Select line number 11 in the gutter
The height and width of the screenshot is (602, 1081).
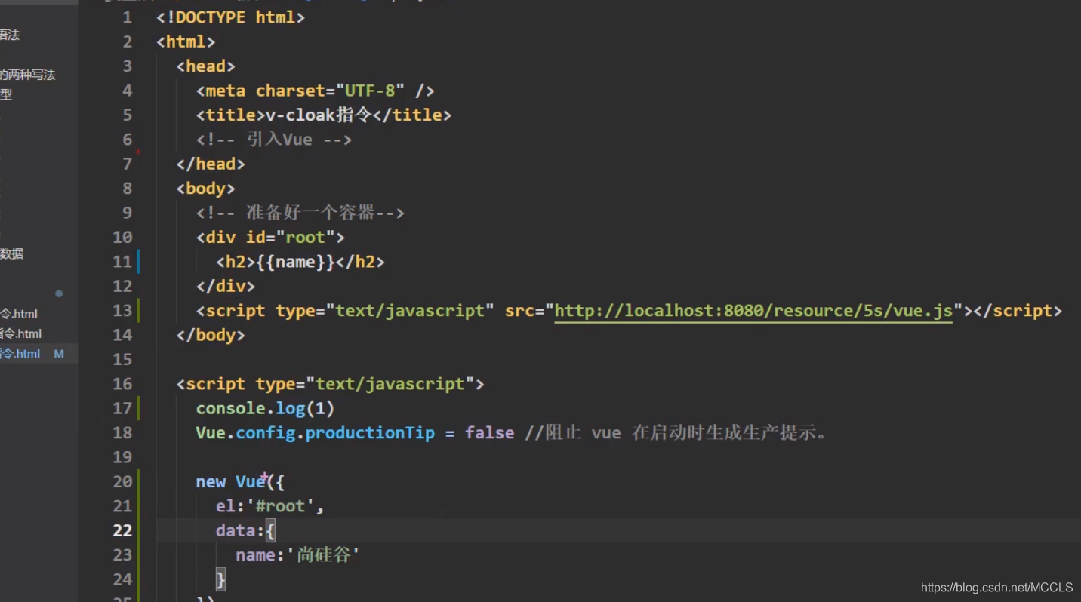(x=122, y=262)
